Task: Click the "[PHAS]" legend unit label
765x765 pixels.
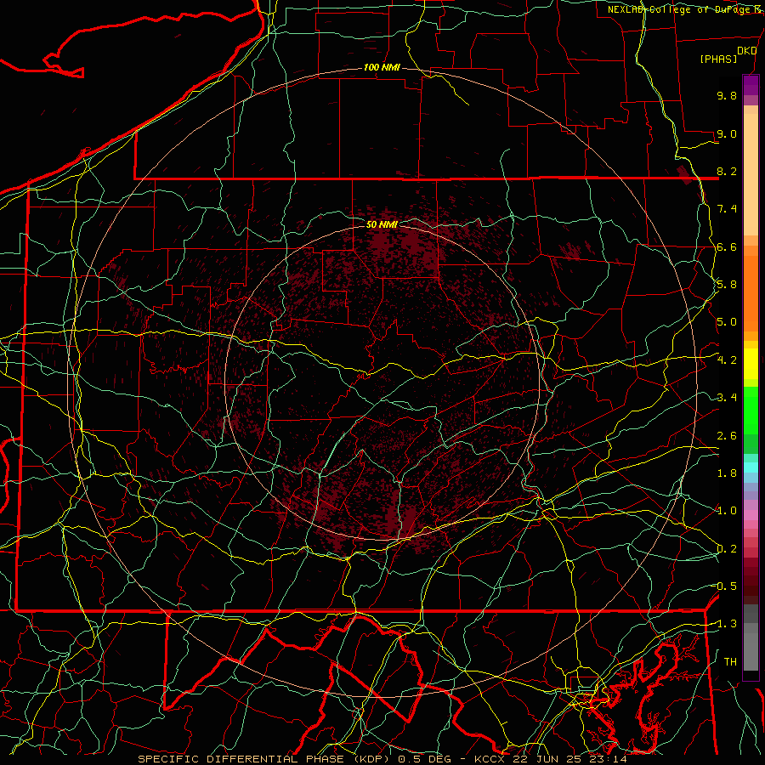Action: pyautogui.click(x=718, y=59)
